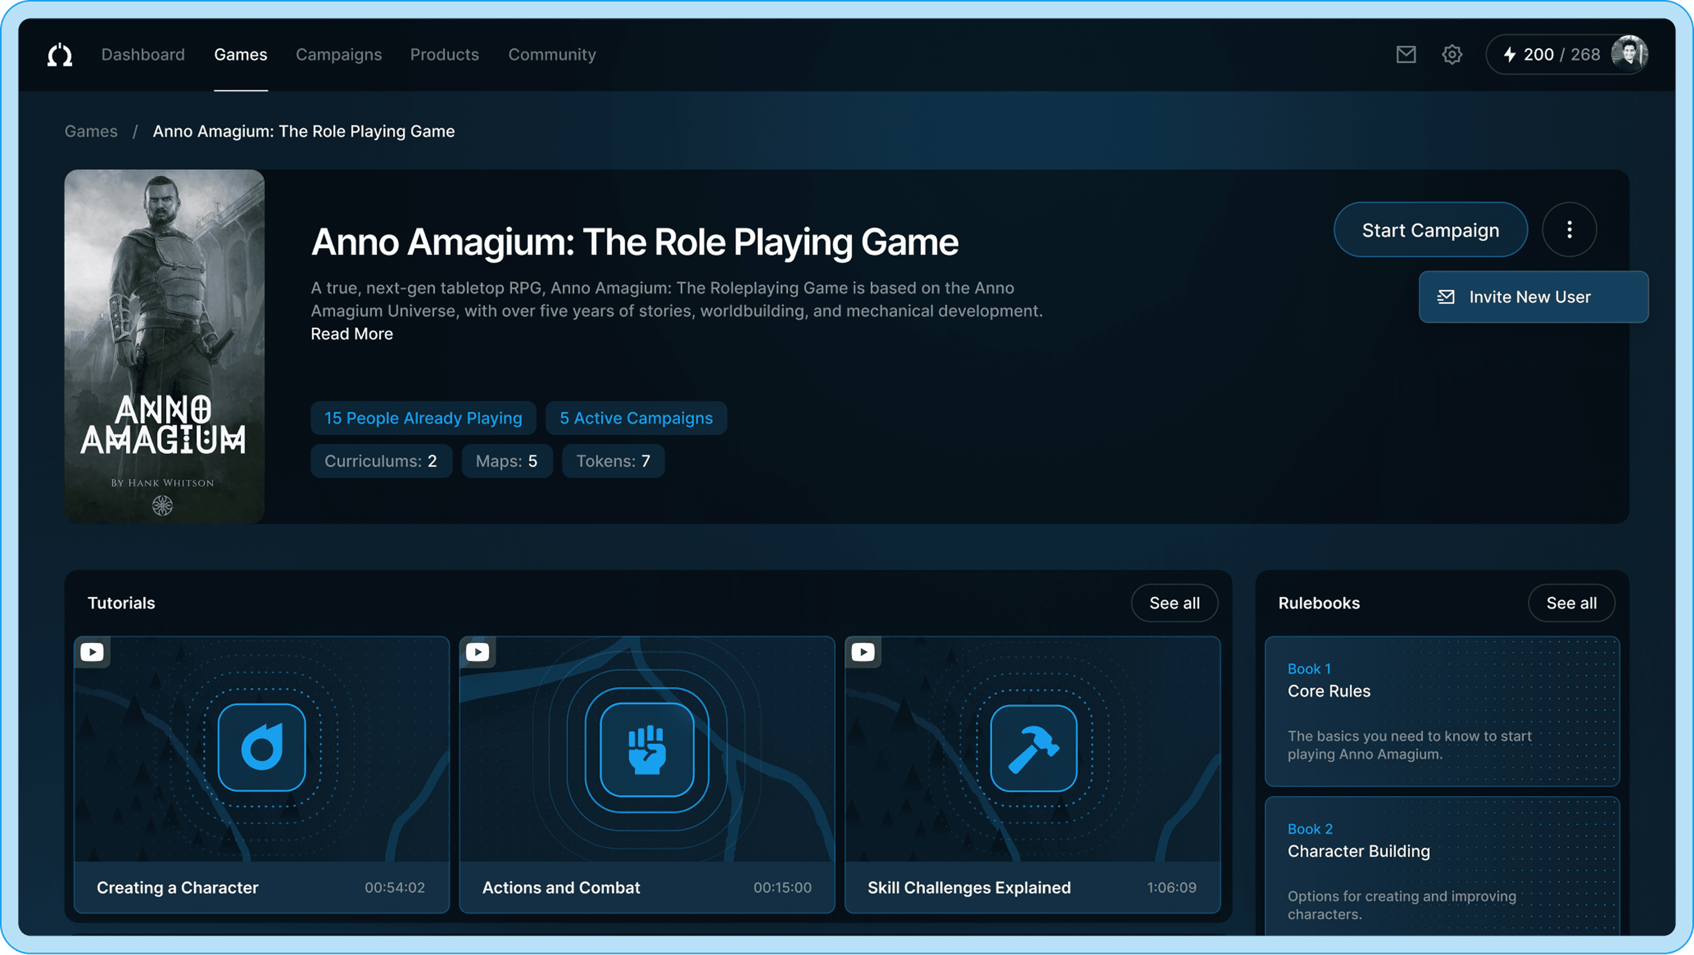The image size is (1694, 955).
Task: Click the Games breadcrumb link
Action: [x=91, y=131]
